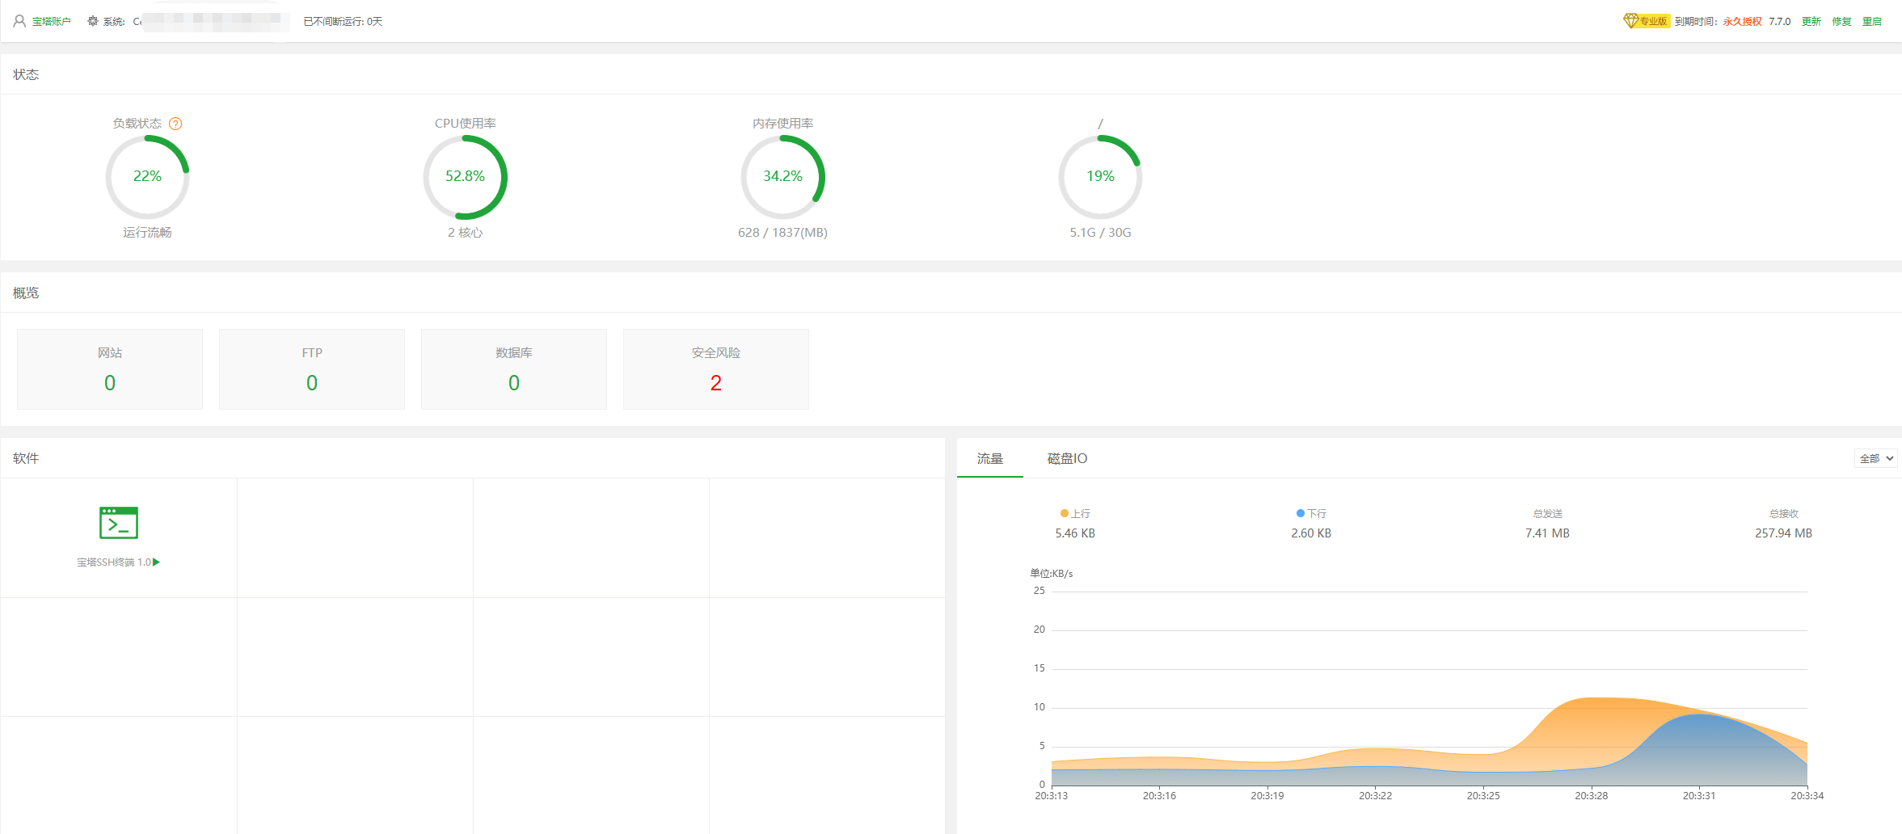Viewport: 1902px width, 834px height.
Task: Open the 数据库 overview card
Action: pyautogui.click(x=513, y=369)
